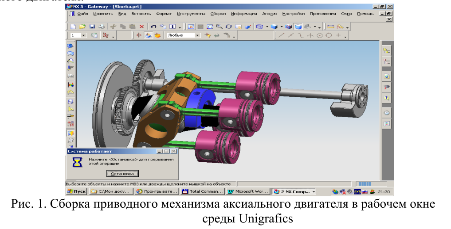451x229 pixels.
Task: Click the 'Пуск' Start button
Action: 76,191
